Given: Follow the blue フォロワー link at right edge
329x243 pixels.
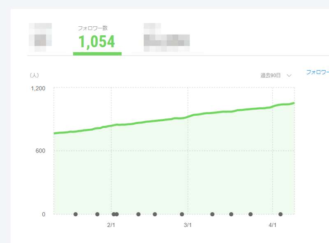Looking at the screenshot, I should pos(317,72).
